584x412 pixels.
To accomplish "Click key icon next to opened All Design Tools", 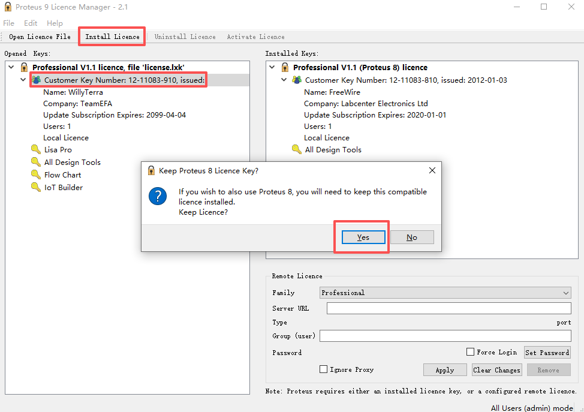I will pyautogui.click(x=36, y=162).
